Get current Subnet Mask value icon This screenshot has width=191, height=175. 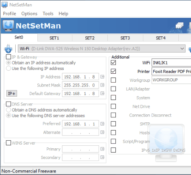click(102, 85)
